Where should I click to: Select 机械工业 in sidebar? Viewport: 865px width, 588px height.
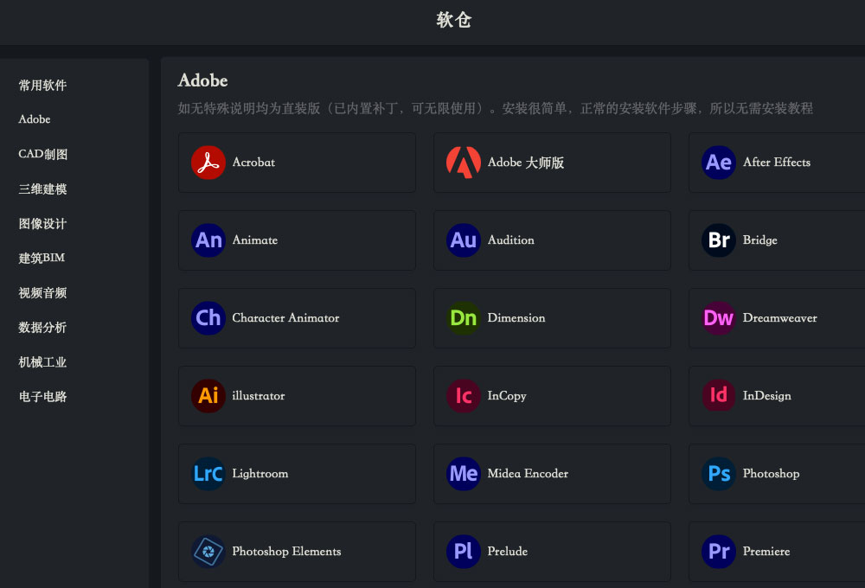[x=42, y=361]
